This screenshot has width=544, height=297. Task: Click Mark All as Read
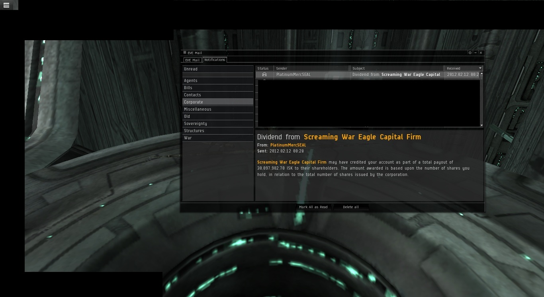point(313,207)
